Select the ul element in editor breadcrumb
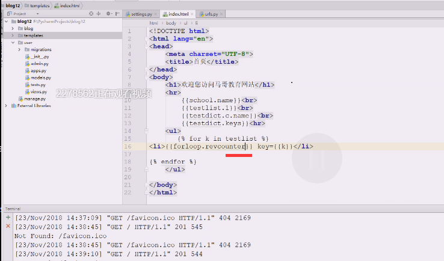 click(x=186, y=23)
